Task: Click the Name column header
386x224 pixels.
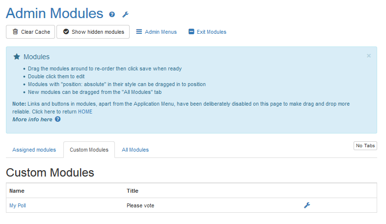Action: (x=17, y=191)
